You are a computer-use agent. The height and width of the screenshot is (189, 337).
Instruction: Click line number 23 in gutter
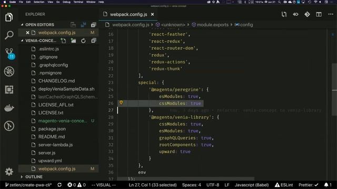point(111,82)
